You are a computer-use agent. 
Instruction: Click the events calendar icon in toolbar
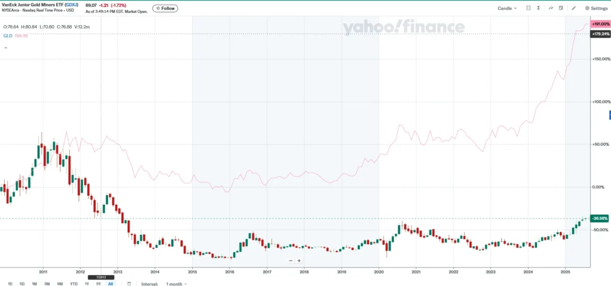coord(561,8)
